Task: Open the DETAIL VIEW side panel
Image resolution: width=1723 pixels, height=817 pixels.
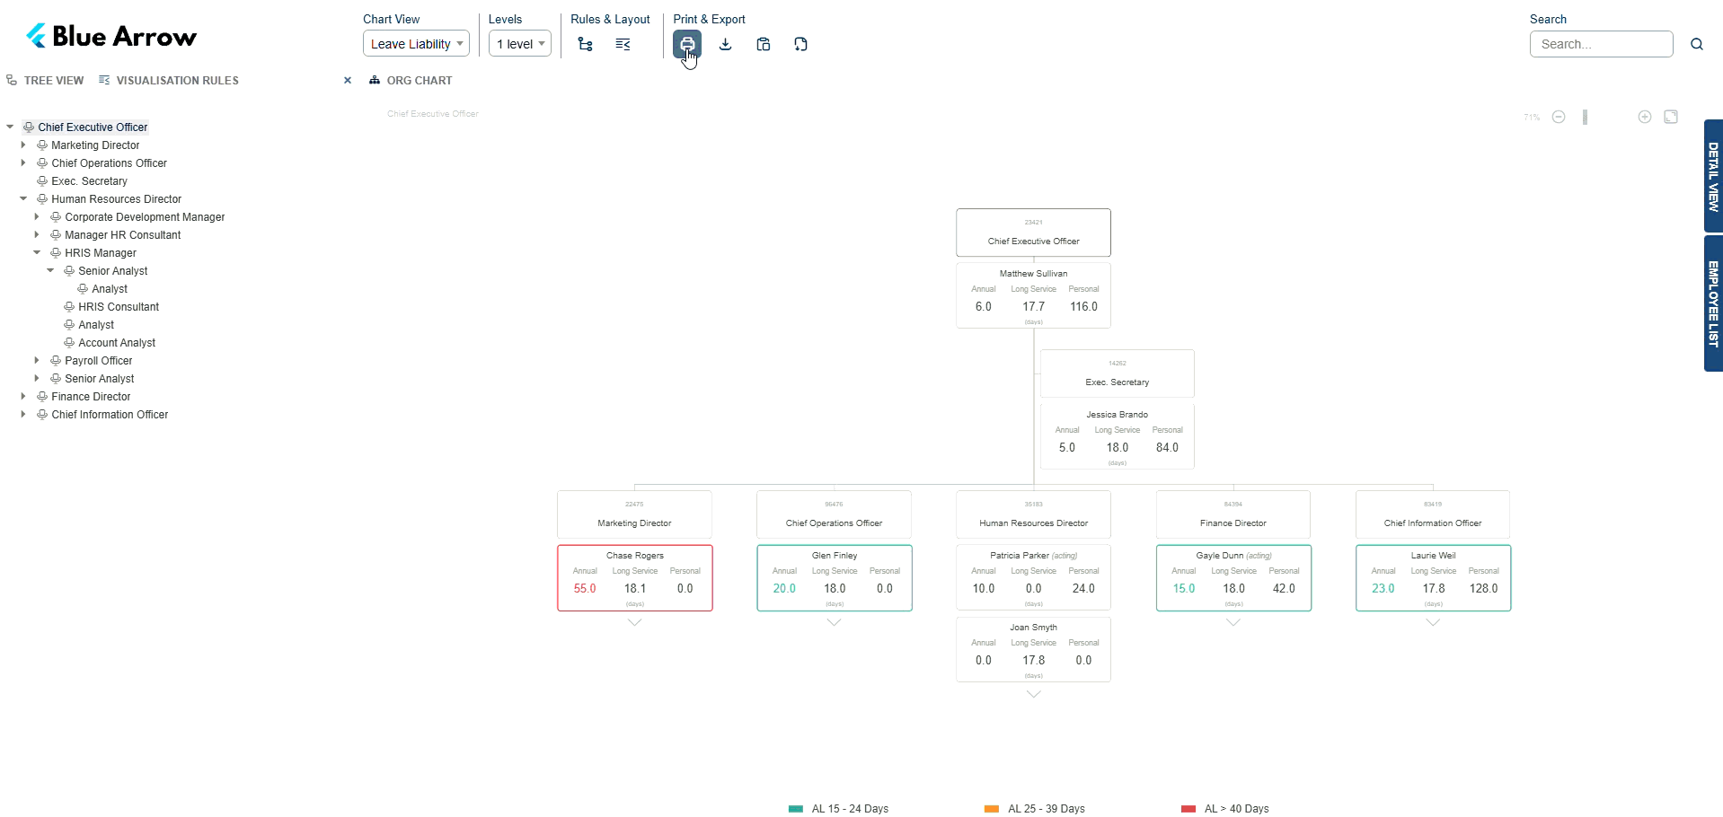Action: click(x=1712, y=176)
